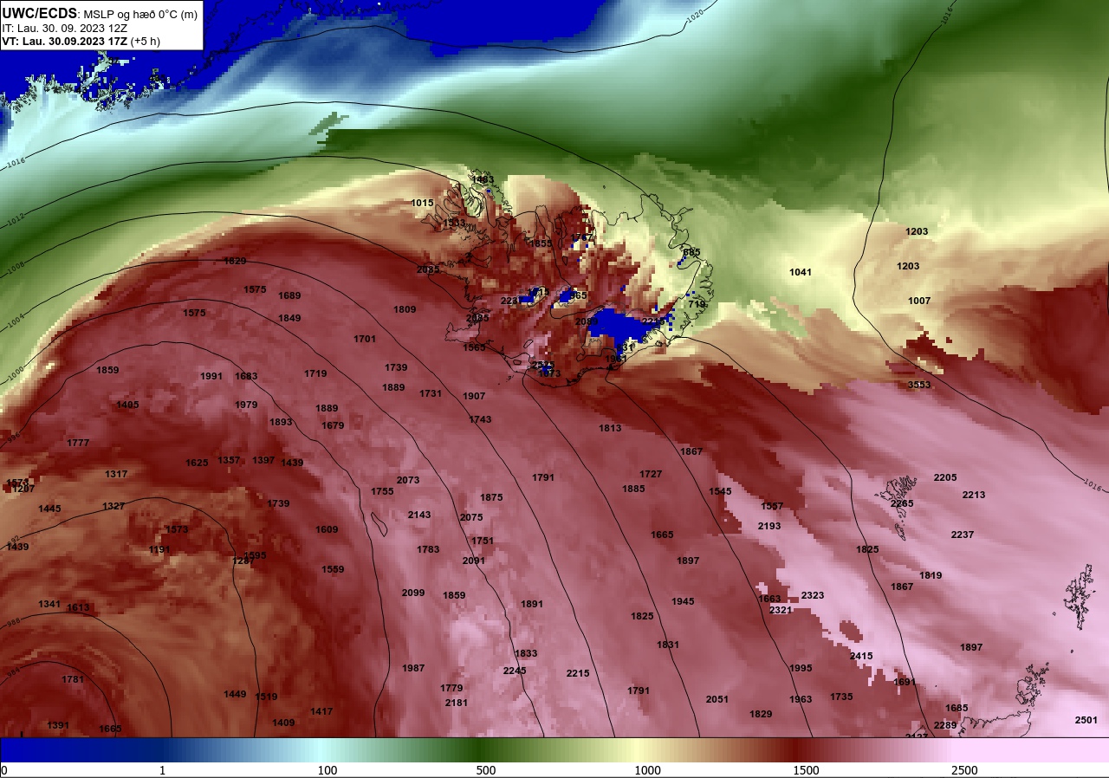
Task: Click the map value "1875"
Action: (491, 497)
